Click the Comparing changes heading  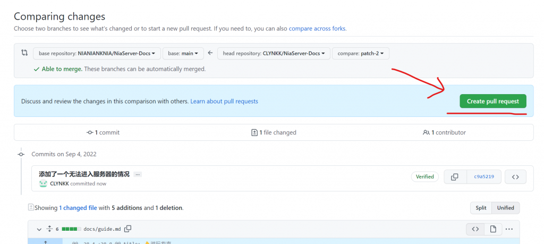click(59, 16)
